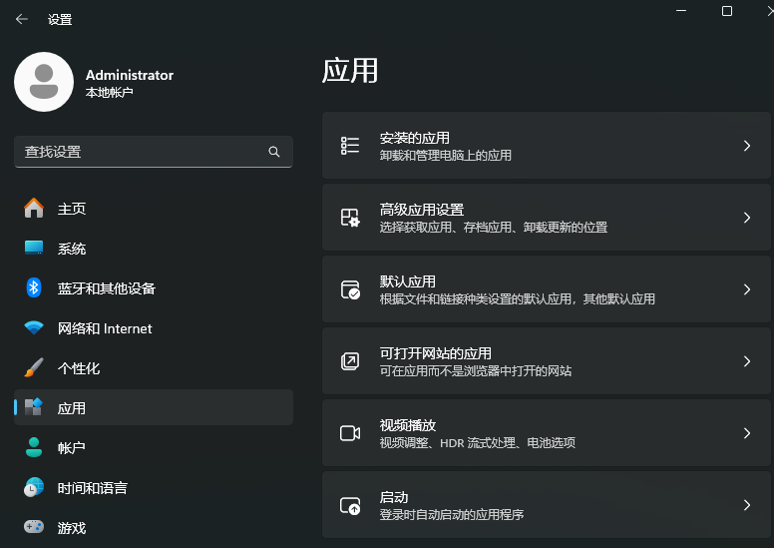Select 系统 in the sidebar
The height and width of the screenshot is (548, 774).
click(72, 249)
